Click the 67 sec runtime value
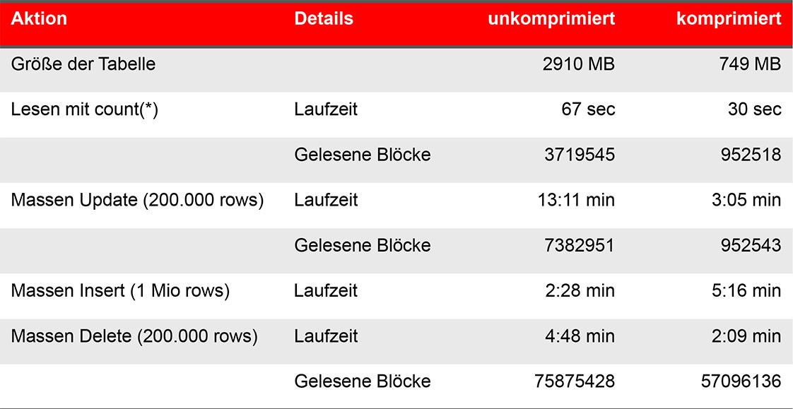 tap(588, 109)
